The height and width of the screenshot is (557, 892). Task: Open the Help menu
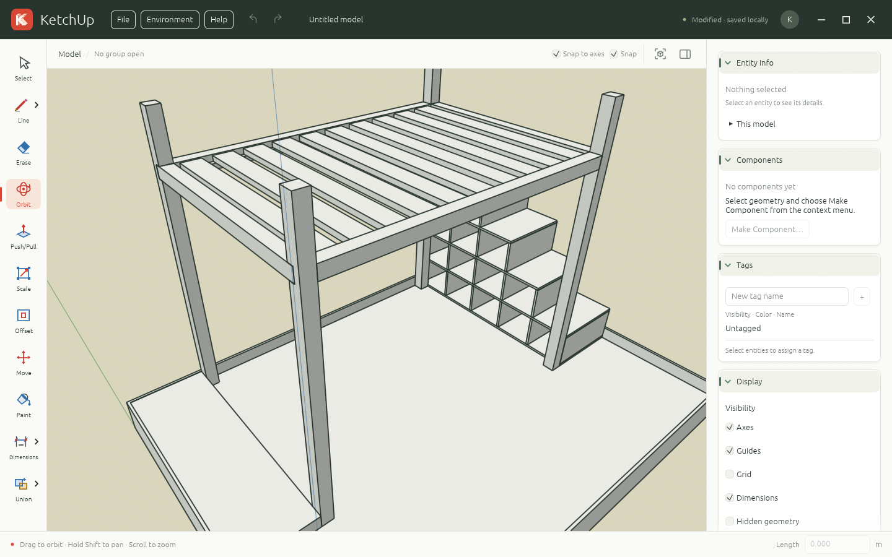219,19
